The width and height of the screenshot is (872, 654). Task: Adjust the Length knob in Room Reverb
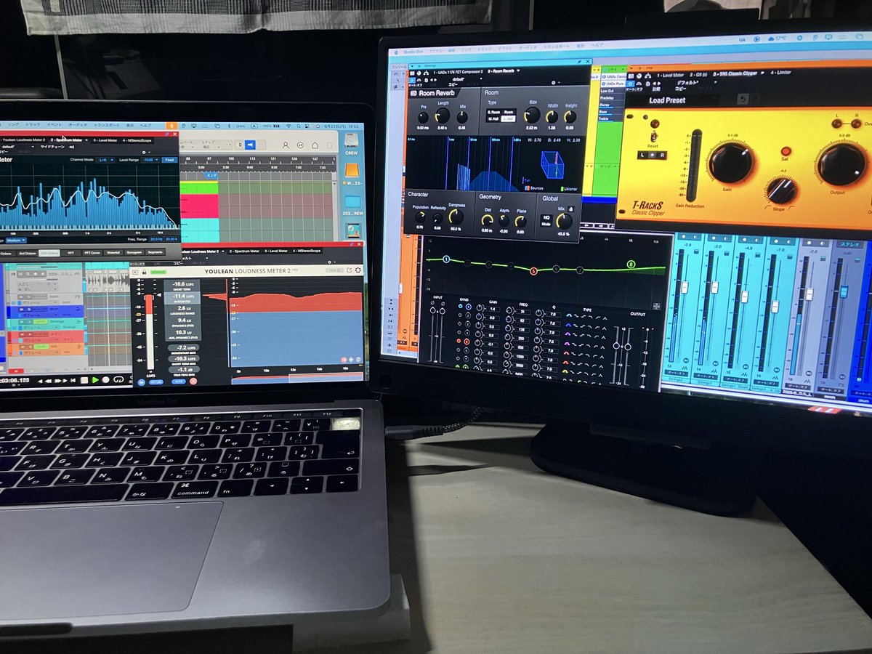click(x=443, y=116)
